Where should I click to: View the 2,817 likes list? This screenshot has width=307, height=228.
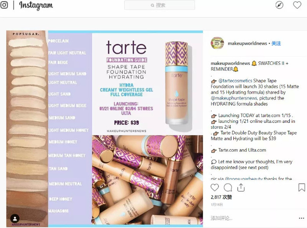[x=221, y=197]
